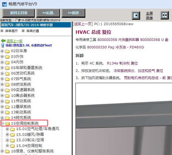Go forward with the >>前进 button
The width and height of the screenshot is (172, 155).
tap(73, 13)
